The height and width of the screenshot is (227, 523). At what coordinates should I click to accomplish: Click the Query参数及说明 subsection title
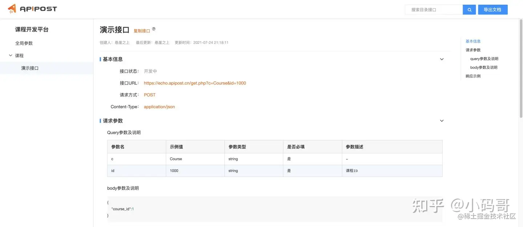[x=124, y=133]
